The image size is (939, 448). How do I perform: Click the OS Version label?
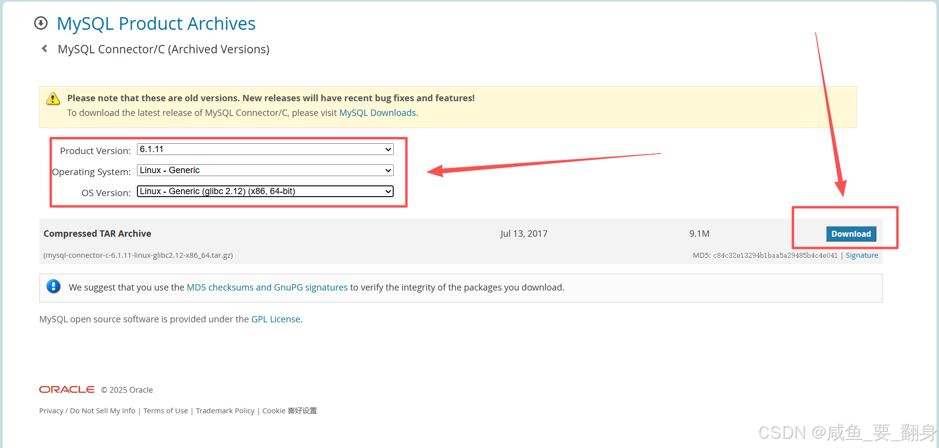point(106,193)
